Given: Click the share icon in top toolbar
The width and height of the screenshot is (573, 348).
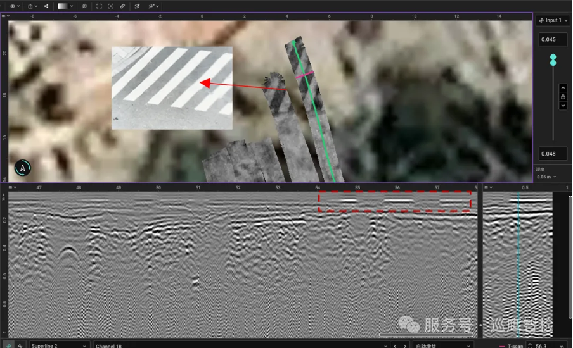Looking at the screenshot, I should tap(46, 6).
